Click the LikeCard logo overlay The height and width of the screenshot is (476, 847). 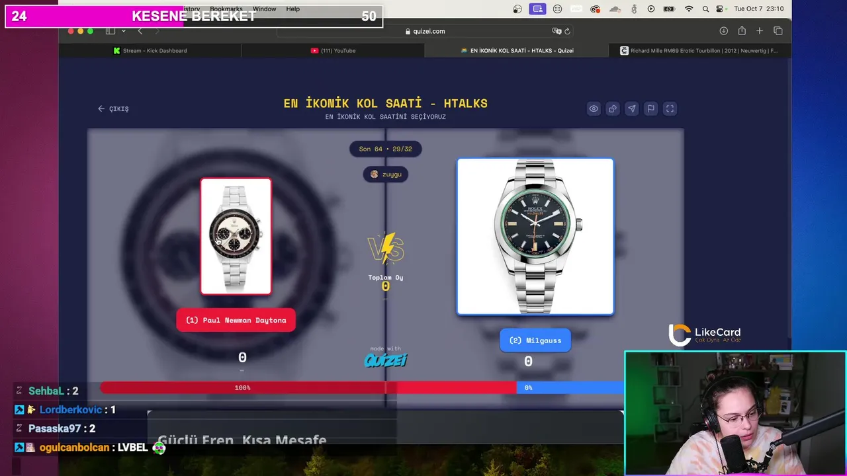click(x=704, y=335)
